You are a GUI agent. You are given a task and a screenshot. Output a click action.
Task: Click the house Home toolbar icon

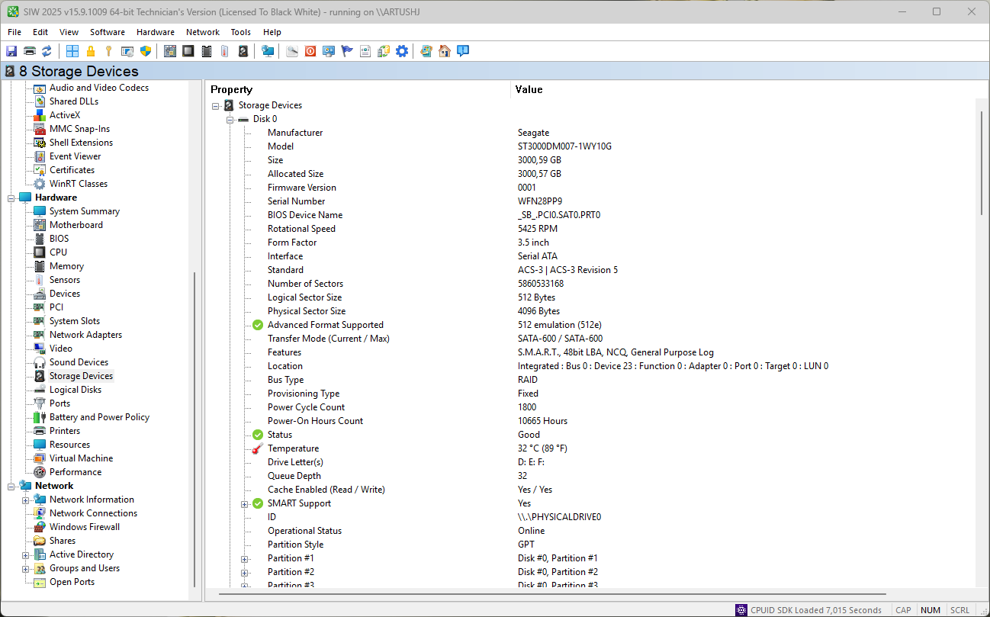pos(445,51)
